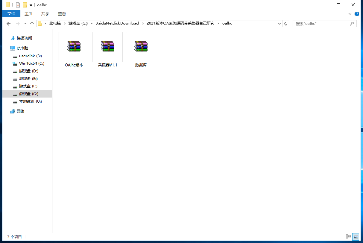Navigate to 2021版本OA系统源码带采集器自己研究 breadcrumb

coord(180,23)
